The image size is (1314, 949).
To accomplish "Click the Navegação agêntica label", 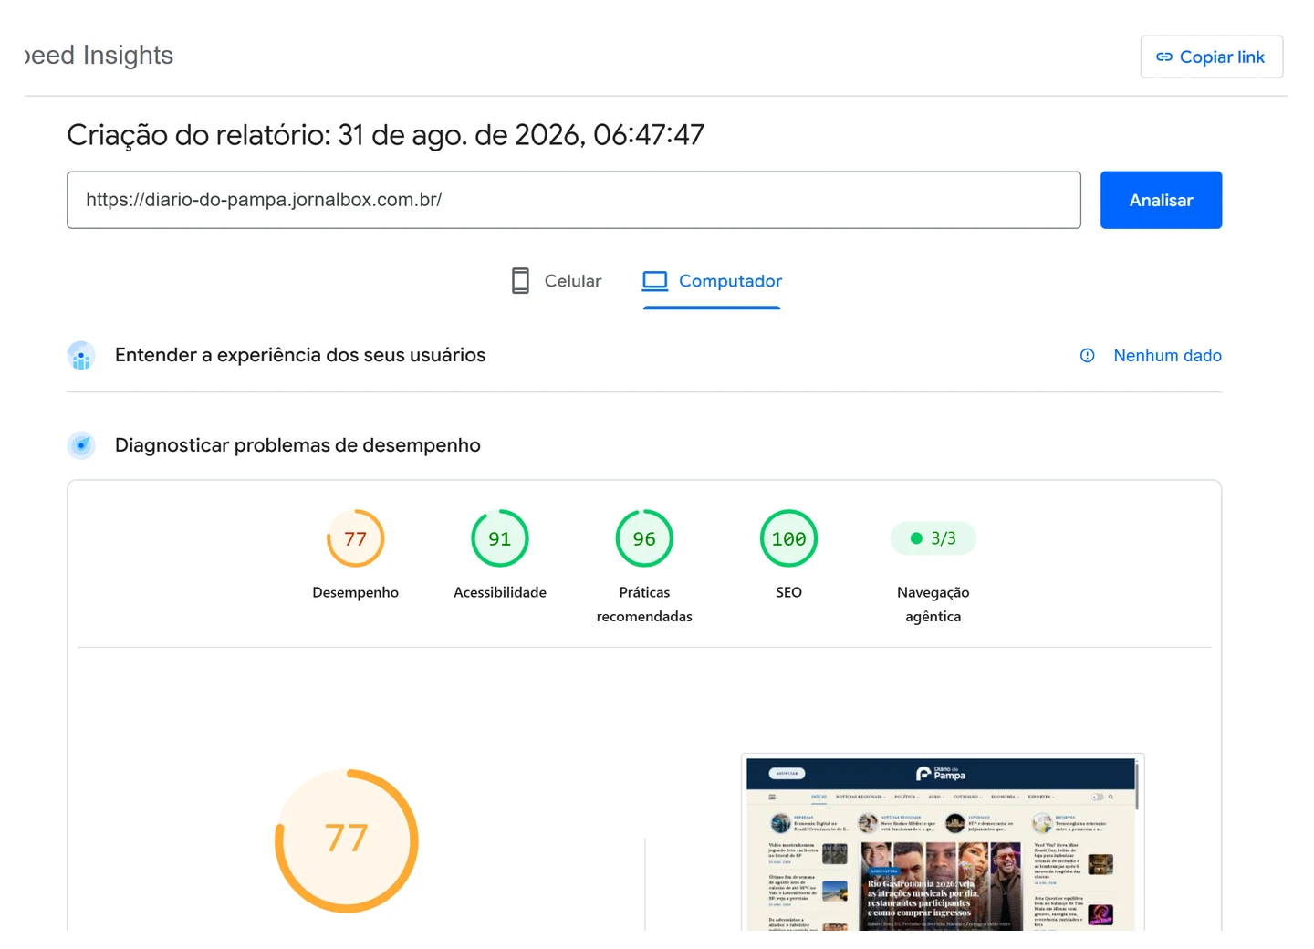I will coord(933,604).
